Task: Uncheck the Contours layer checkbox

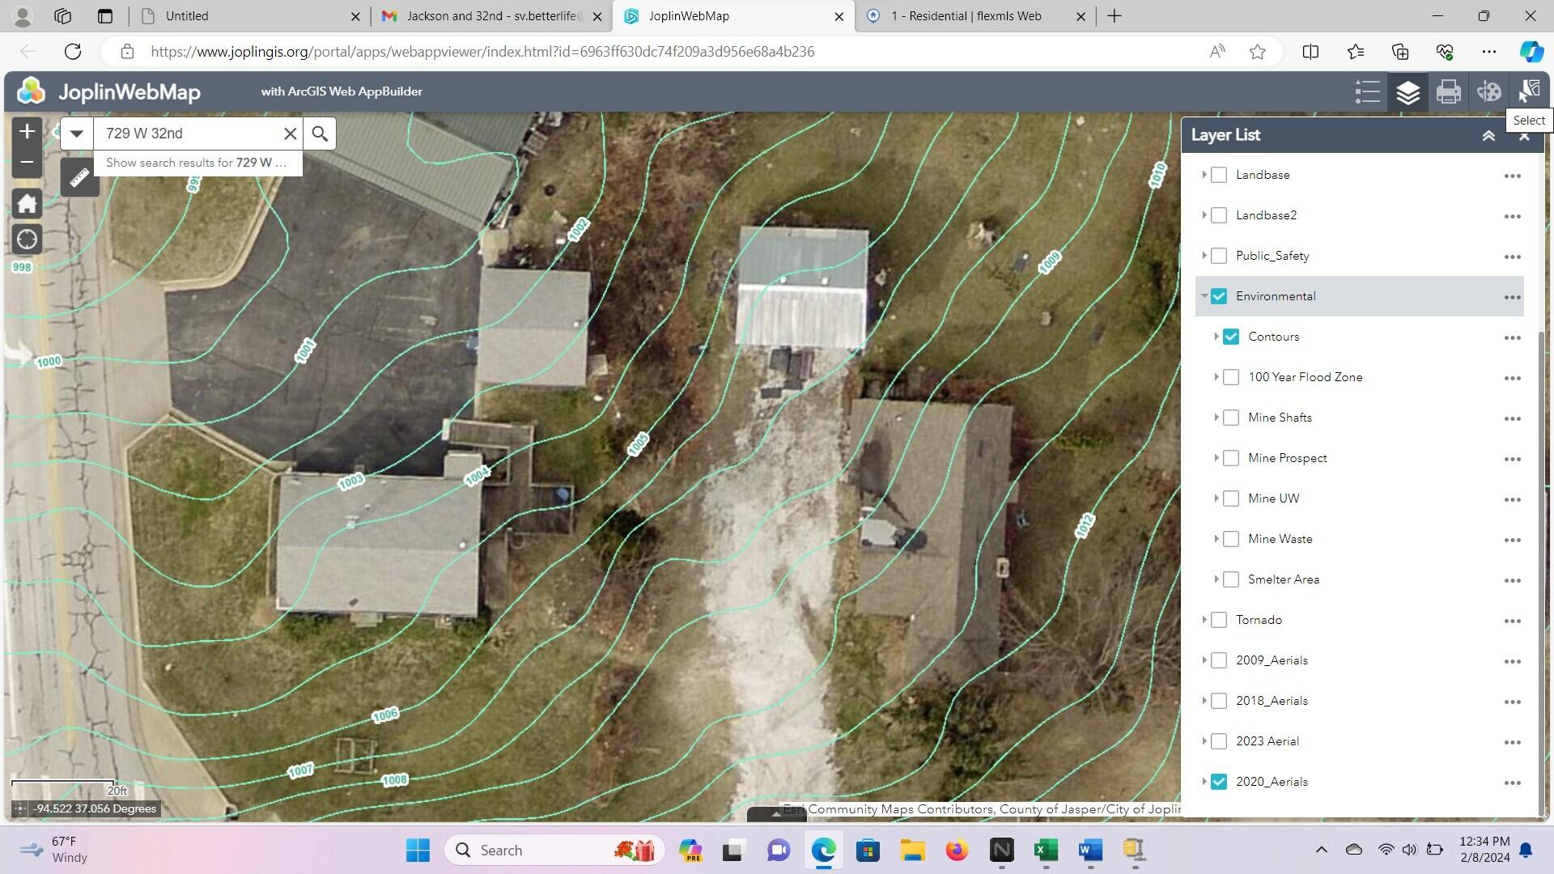Action: (x=1230, y=337)
